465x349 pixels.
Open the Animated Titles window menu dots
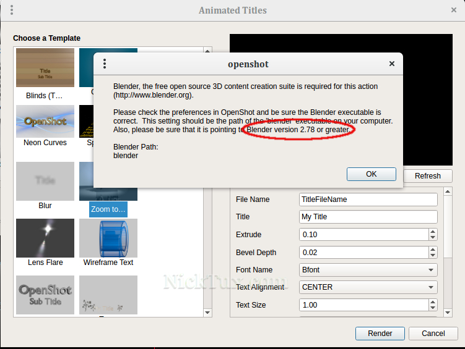click(x=12, y=10)
